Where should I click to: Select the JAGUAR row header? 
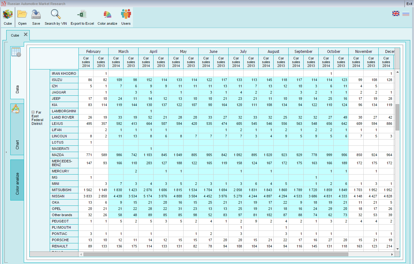point(64,92)
